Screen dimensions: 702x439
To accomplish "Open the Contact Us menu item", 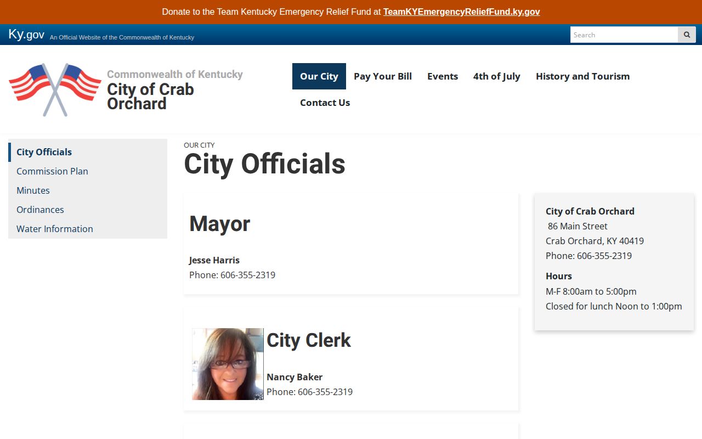I will click(x=325, y=103).
